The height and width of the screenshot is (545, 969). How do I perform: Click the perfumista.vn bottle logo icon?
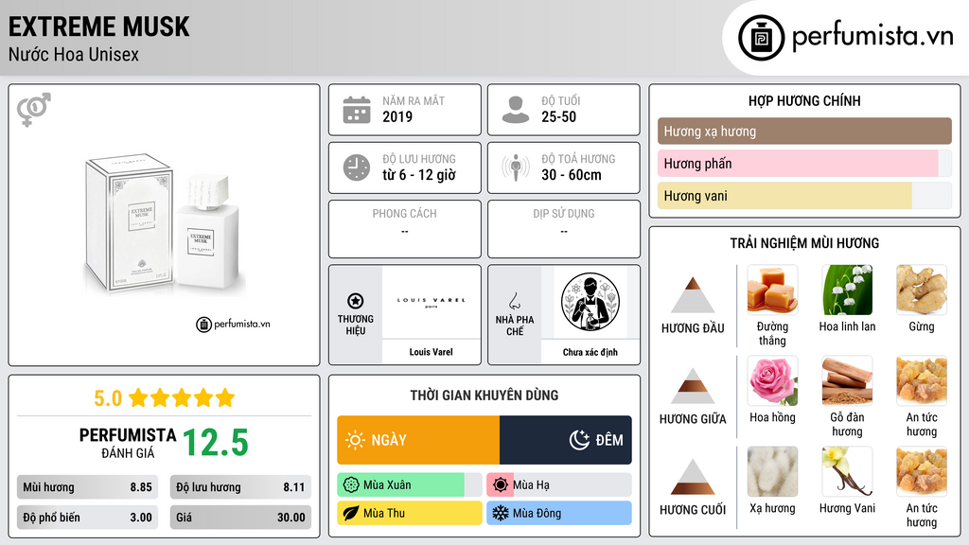coord(761,38)
